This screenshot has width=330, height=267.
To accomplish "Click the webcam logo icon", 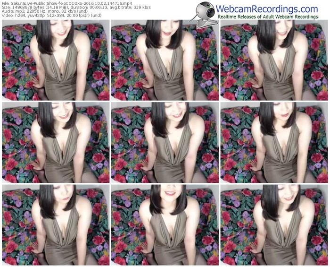I will (203, 14).
